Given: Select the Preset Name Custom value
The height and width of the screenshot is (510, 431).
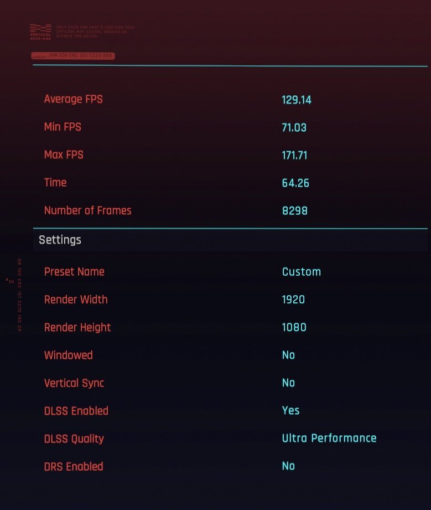Looking at the screenshot, I should (302, 271).
